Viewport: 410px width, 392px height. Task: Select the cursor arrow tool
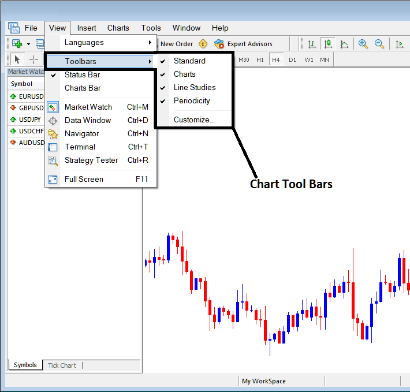[x=17, y=59]
